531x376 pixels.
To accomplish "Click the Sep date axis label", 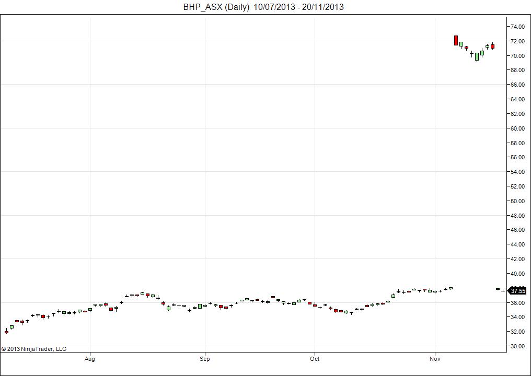I will tap(204, 359).
